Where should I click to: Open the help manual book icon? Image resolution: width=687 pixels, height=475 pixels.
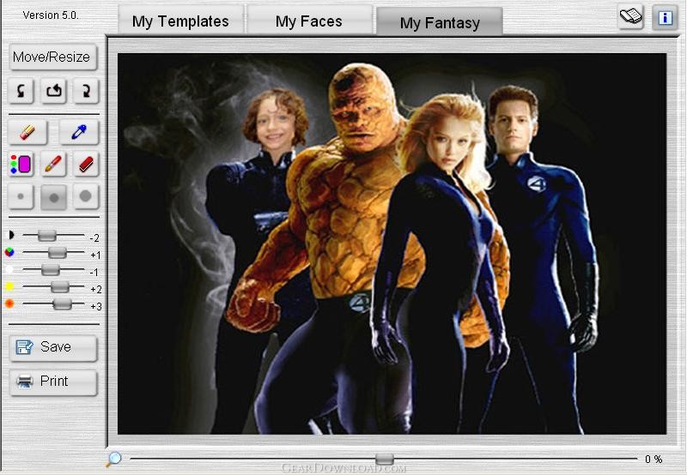(631, 16)
